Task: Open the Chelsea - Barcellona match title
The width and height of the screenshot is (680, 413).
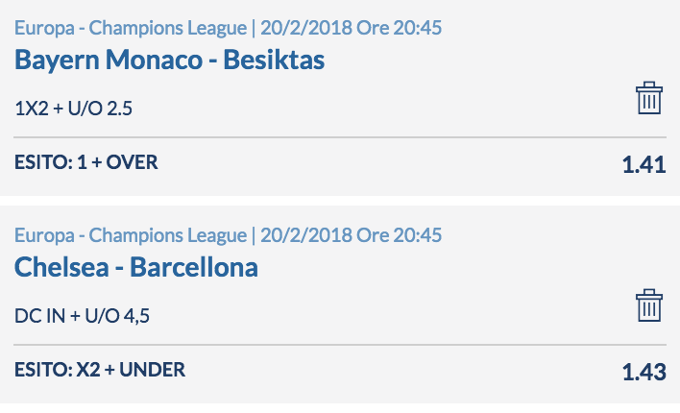Action: pos(136,267)
